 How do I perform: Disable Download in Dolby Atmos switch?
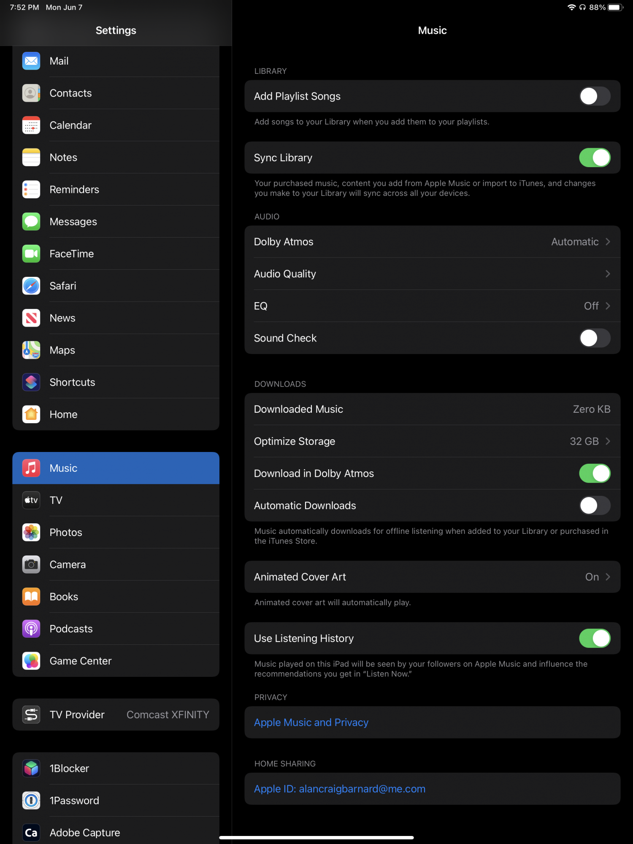(x=595, y=473)
